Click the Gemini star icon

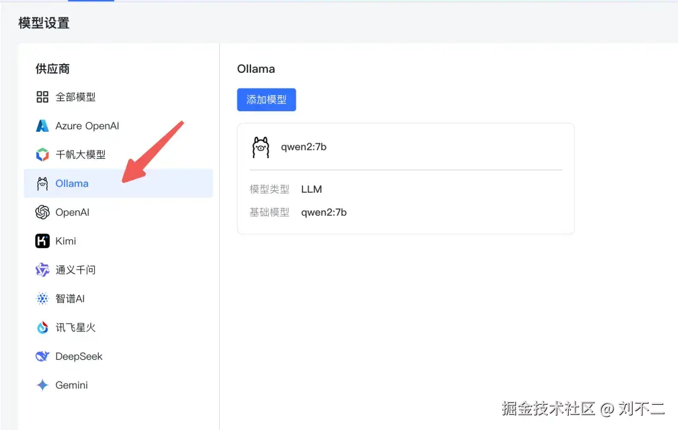(x=42, y=385)
